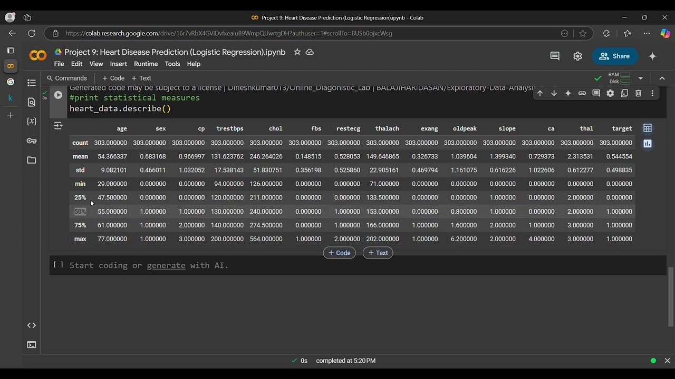Reload the browser page
Screen dimensions: 675x379
32,33
